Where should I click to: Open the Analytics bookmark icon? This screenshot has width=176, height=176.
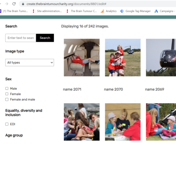tap(102, 11)
